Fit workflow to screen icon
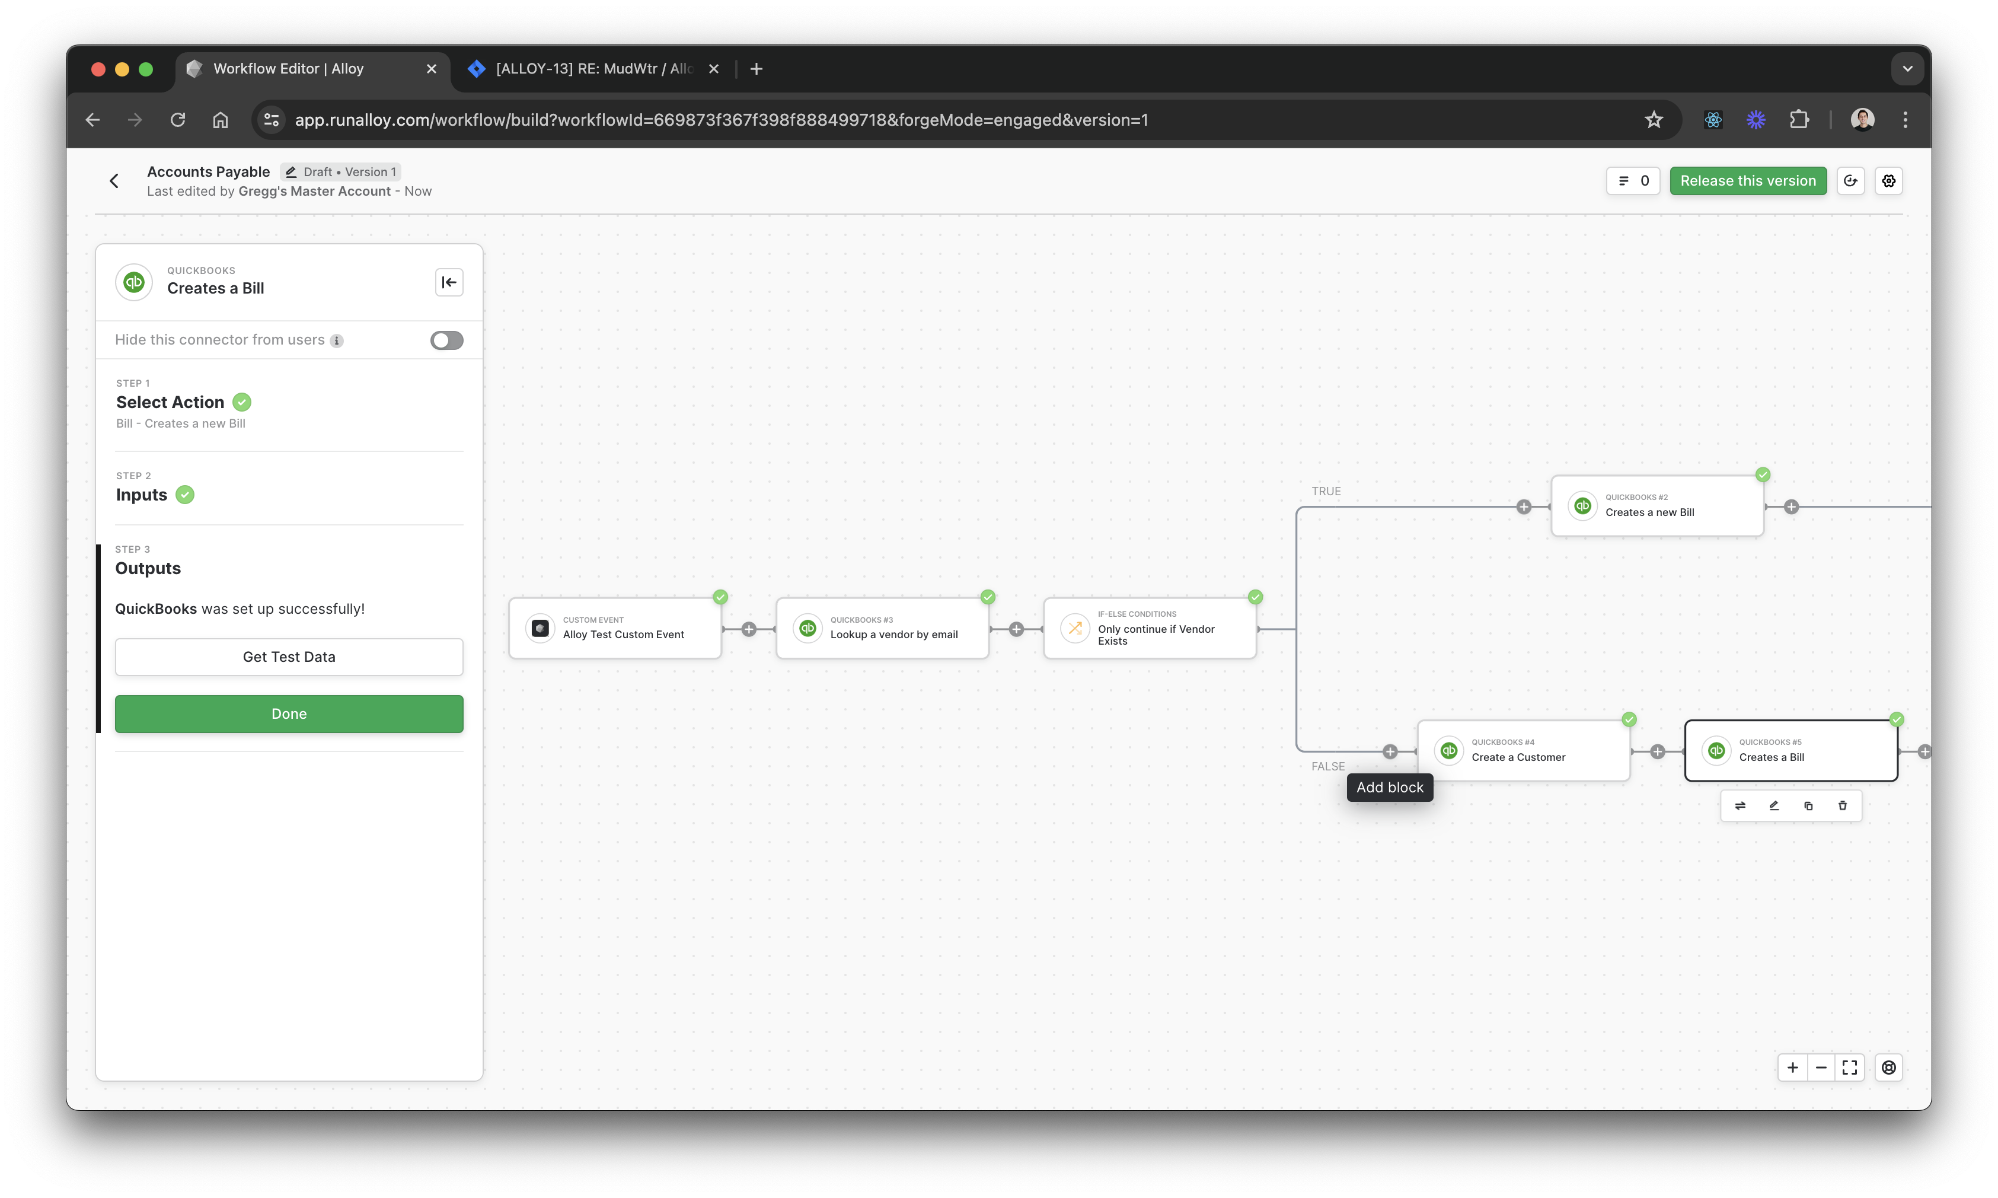The height and width of the screenshot is (1198, 1998). 1850,1067
